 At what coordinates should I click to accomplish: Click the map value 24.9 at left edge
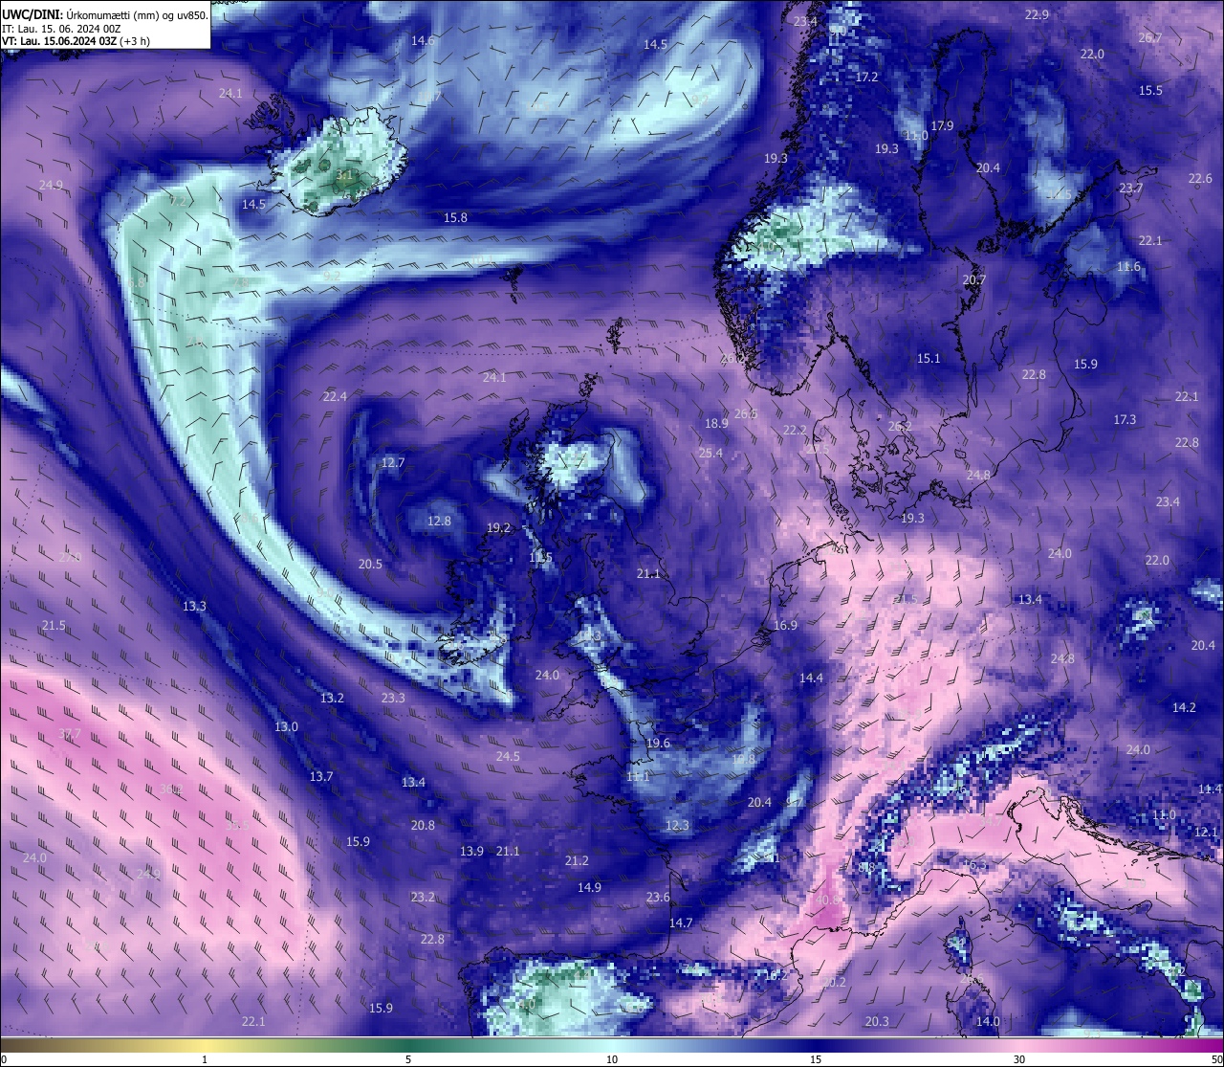pyautogui.click(x=51, y=185)
